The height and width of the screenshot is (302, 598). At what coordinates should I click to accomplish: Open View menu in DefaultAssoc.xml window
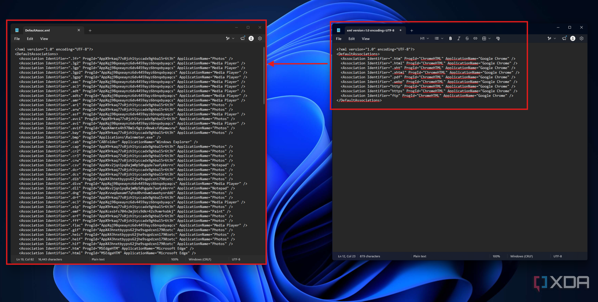pos(44,39)
